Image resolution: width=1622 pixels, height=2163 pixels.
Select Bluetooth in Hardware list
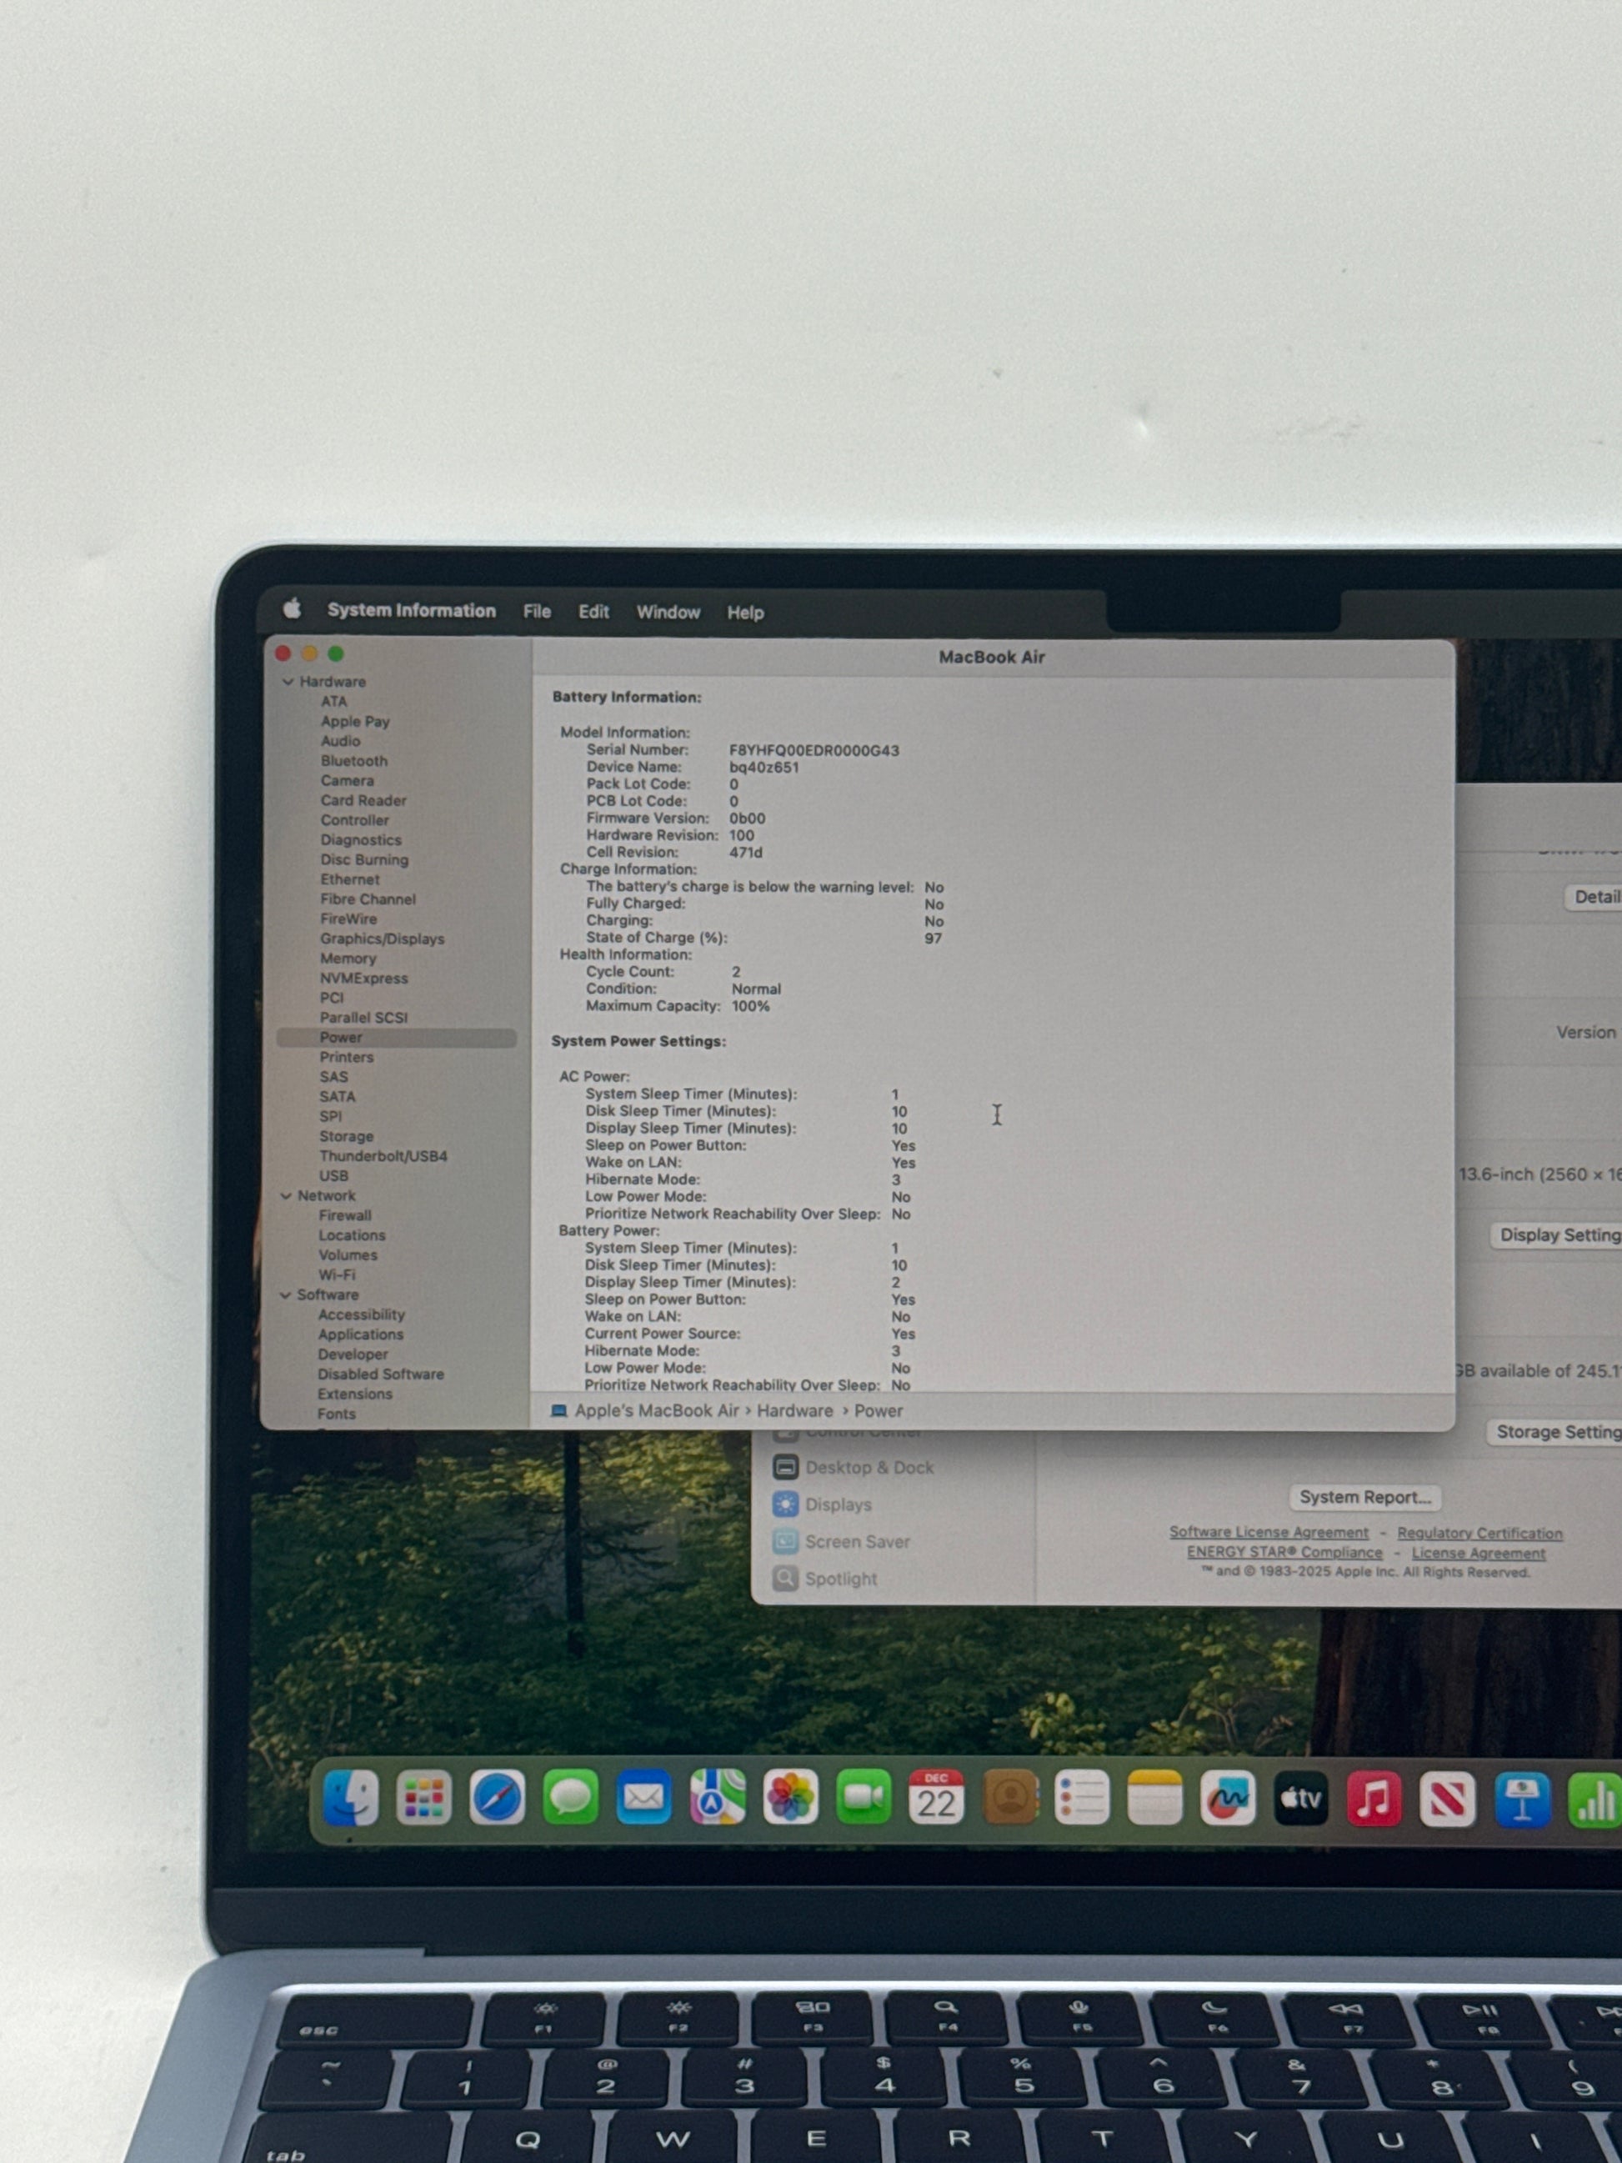pyautogui.click(x=354, y=761)
